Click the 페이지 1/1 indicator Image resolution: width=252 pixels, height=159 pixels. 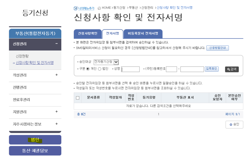[x=233, y=114]
